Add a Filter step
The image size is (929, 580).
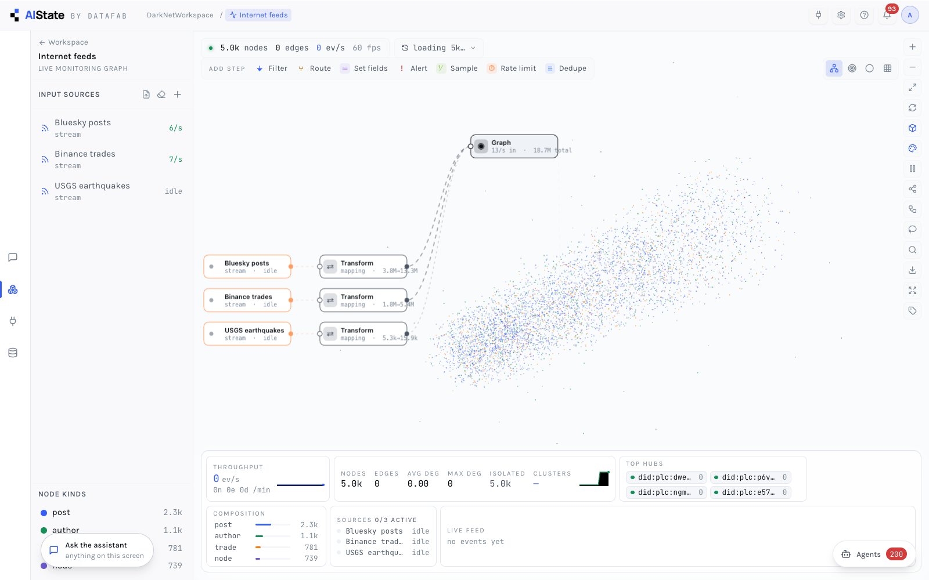(272, 68)
